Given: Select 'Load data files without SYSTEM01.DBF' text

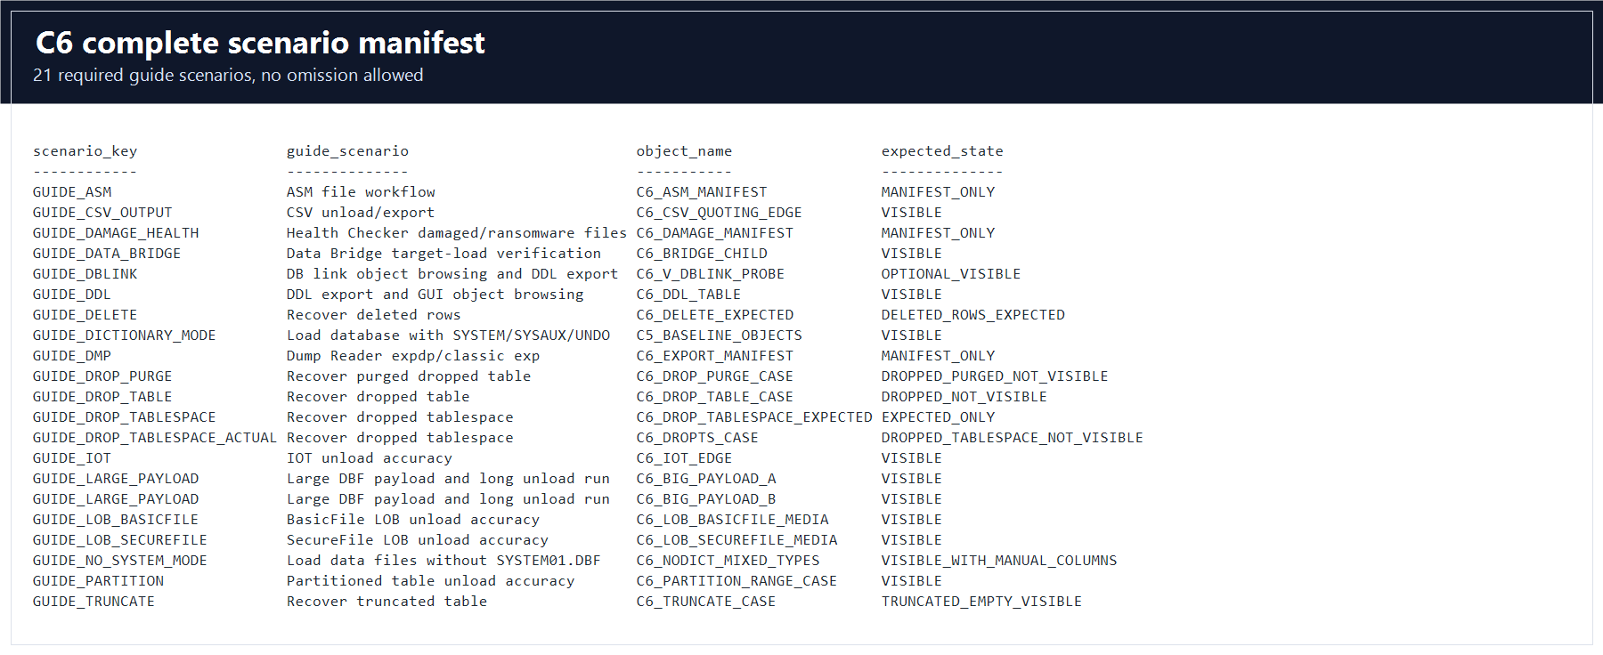Looking at the screenshot, I should [443, 561].
